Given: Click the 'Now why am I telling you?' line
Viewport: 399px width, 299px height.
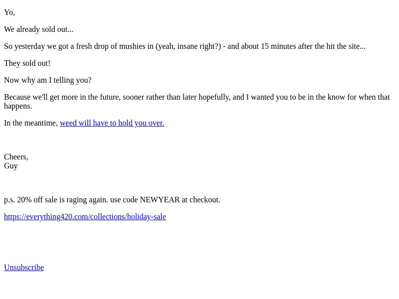Looking at the screenshot, I should pos(47,80).
